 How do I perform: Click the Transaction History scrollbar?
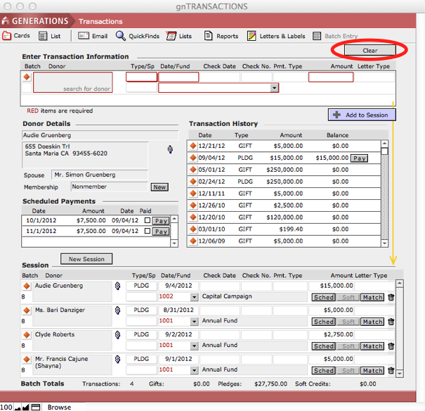point(384,194)
